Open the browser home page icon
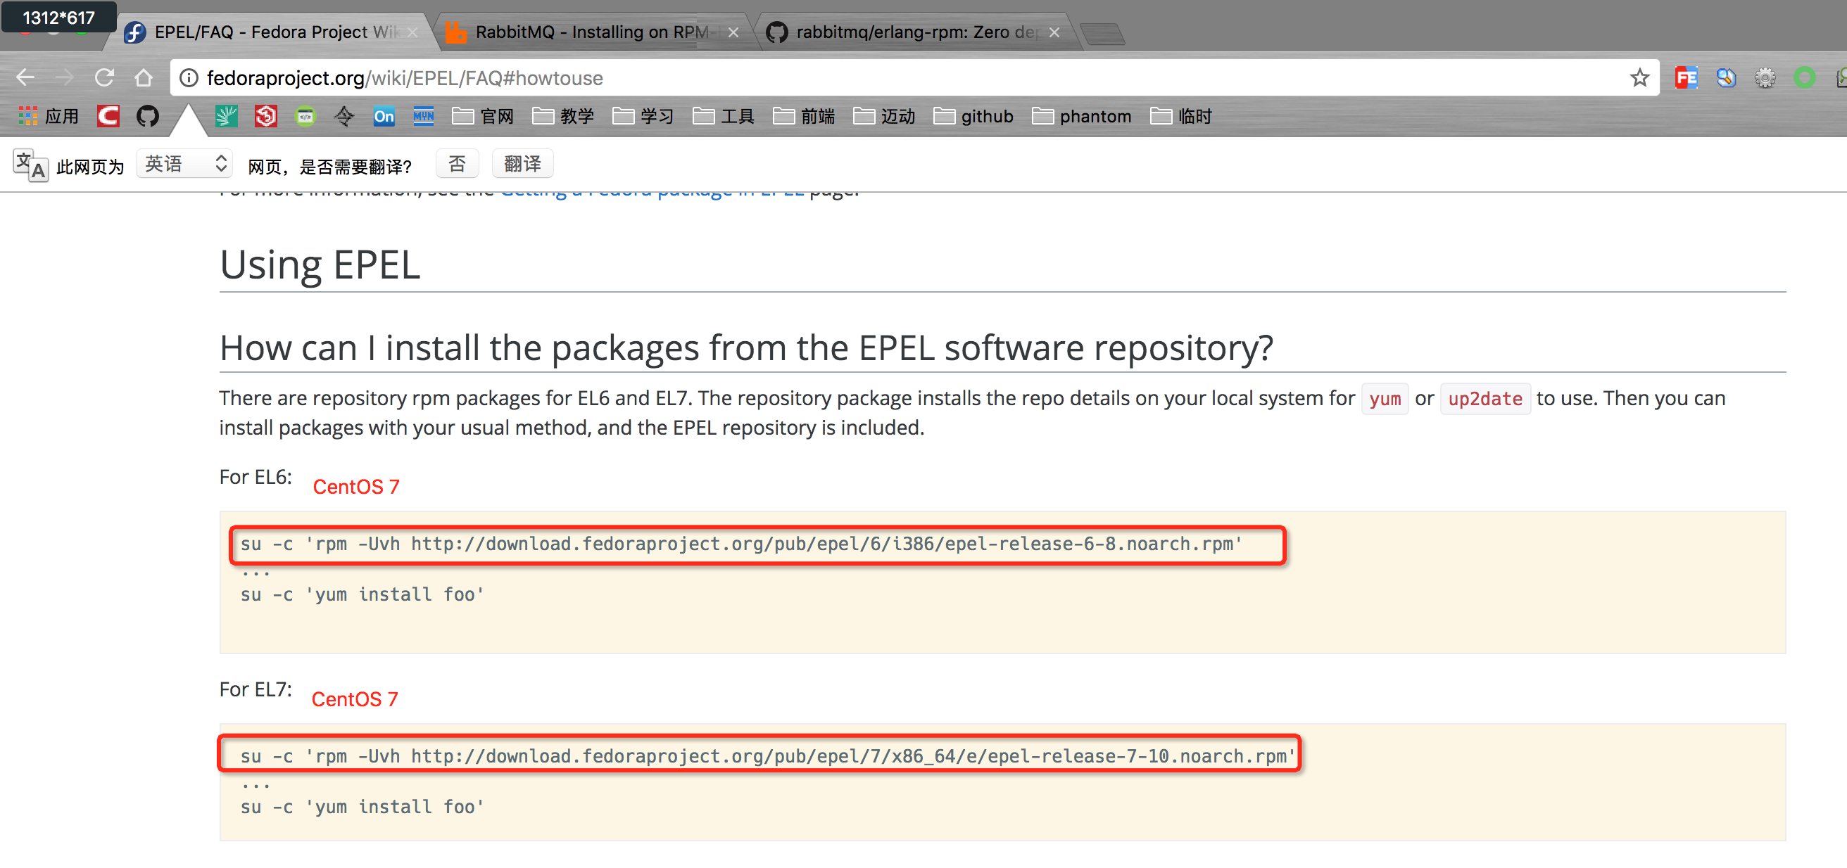The height and width of the screenshot is (868, 1847). pos(144,77)
